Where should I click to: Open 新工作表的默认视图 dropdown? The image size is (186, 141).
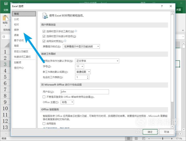click(x=83, y=72)
